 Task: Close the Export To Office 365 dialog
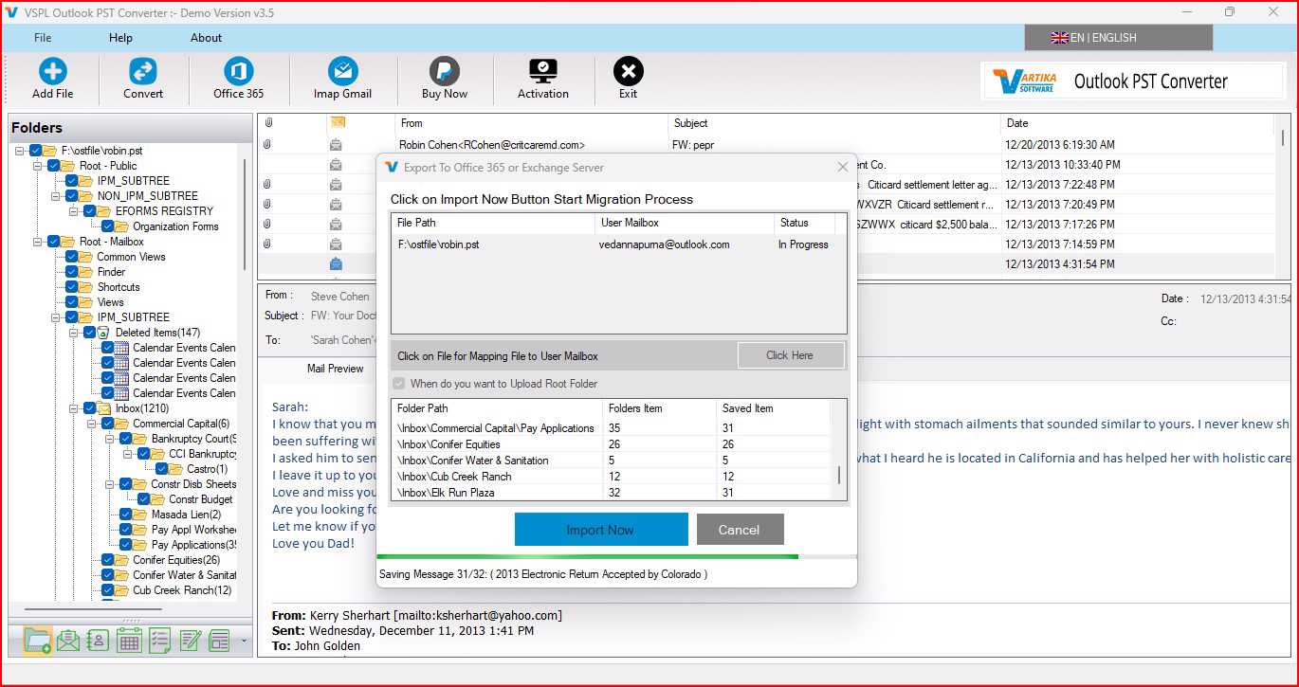(x=842, y=168)
